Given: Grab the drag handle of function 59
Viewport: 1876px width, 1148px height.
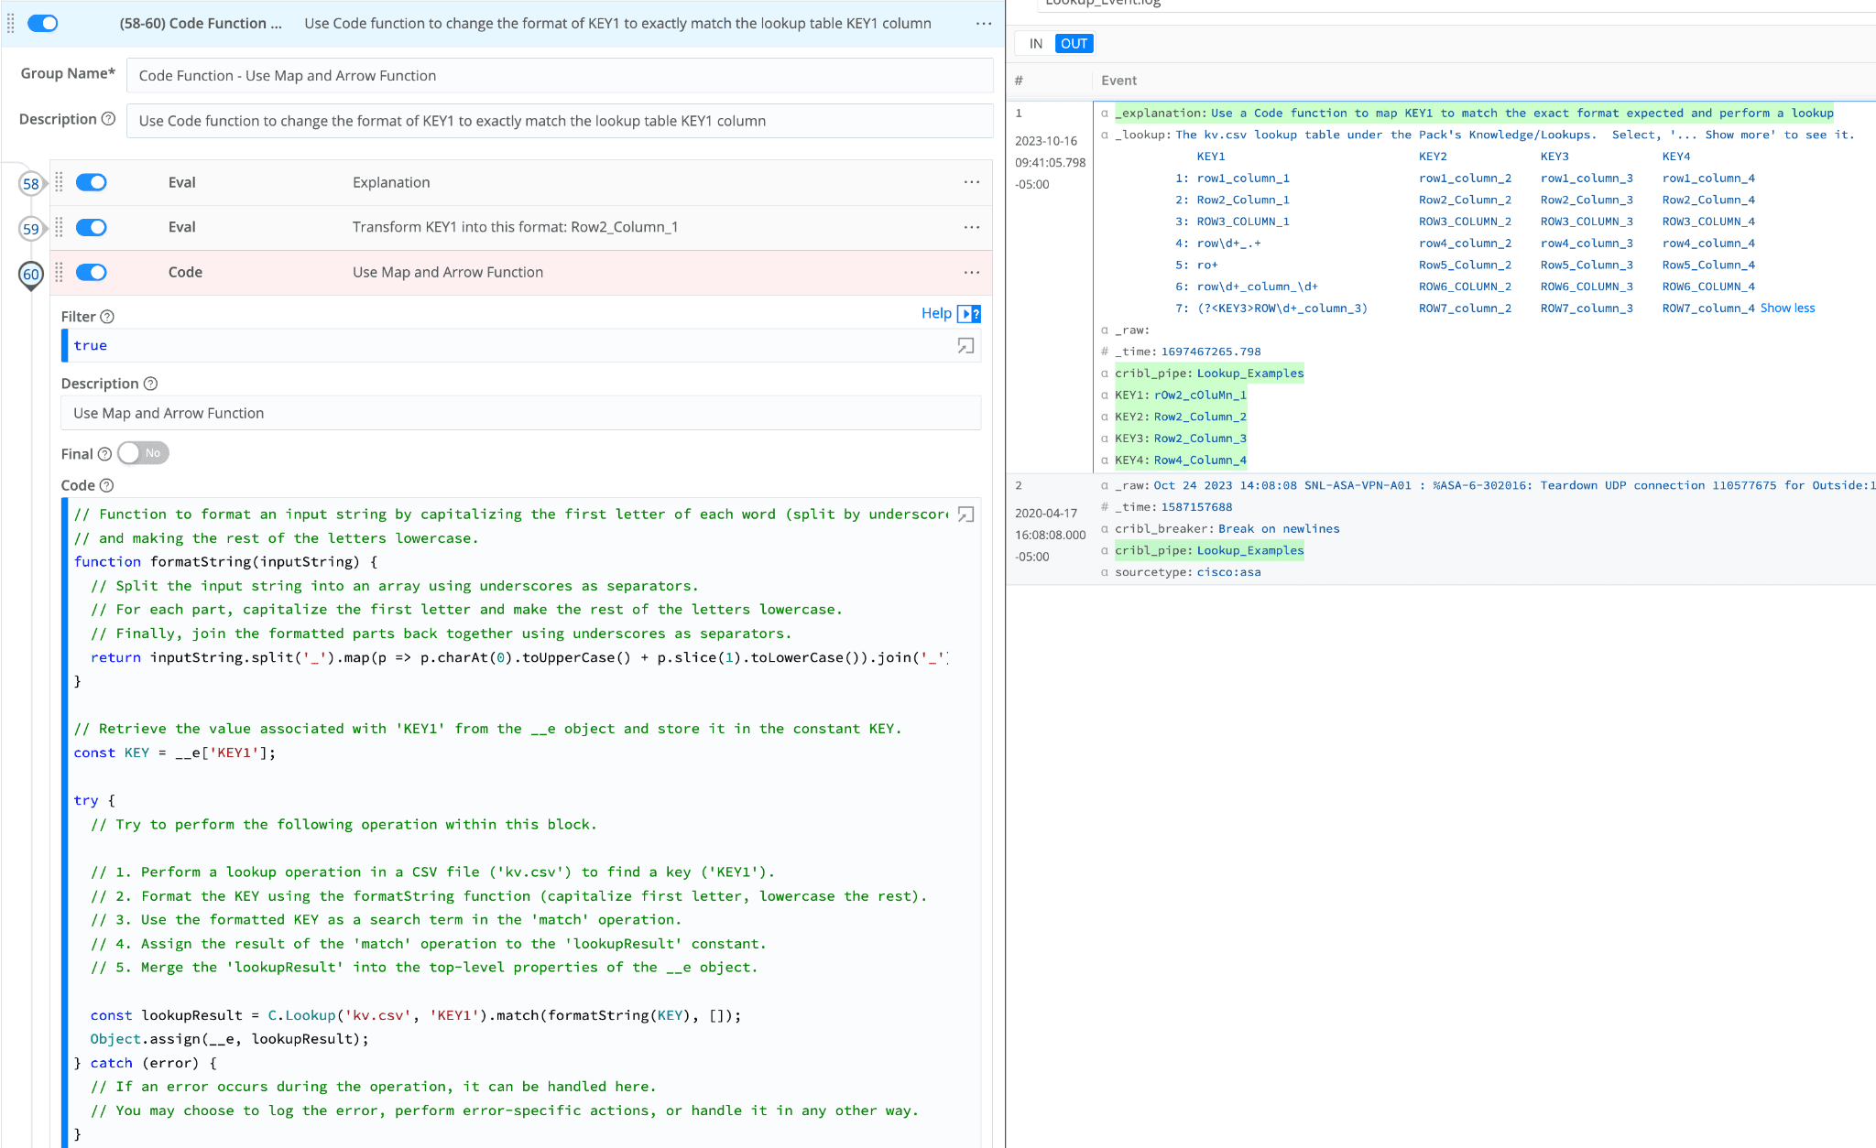Looking at the screenshot, I should (x=60, y=227).
